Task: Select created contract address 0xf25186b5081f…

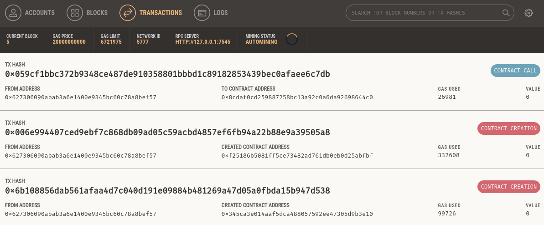Action: [x=297, y=156]
